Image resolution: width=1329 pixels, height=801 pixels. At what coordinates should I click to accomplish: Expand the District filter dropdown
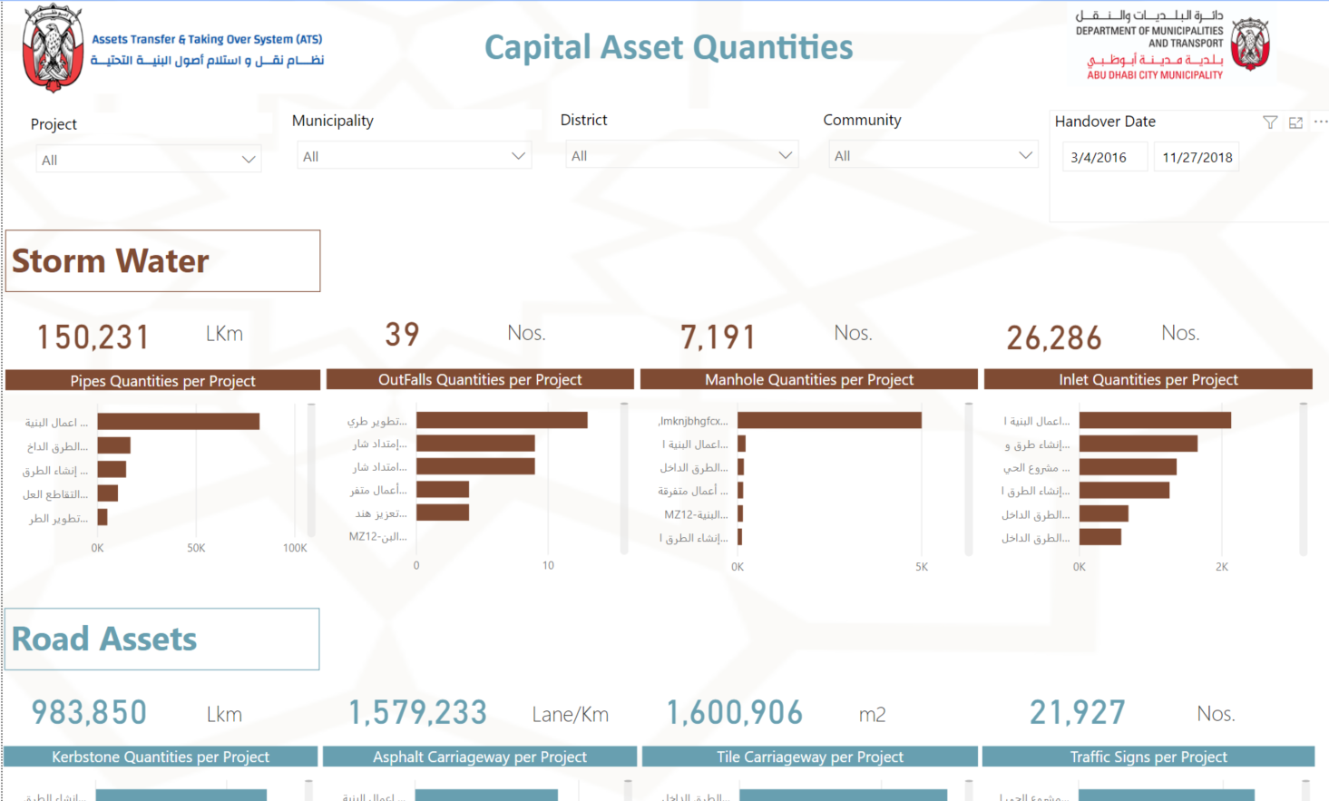(x=682, y=155)
